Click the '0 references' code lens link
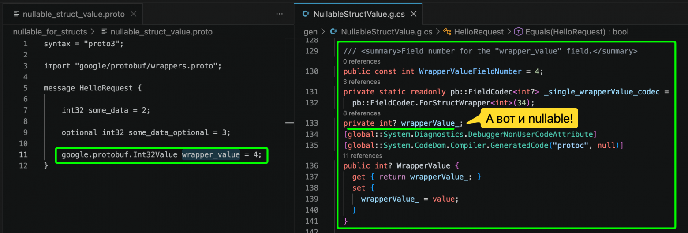 pyautogui.click(x=362, y=61)
